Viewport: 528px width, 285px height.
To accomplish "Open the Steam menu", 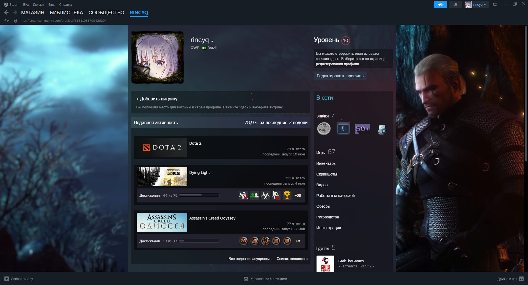I will click(14, 5).
